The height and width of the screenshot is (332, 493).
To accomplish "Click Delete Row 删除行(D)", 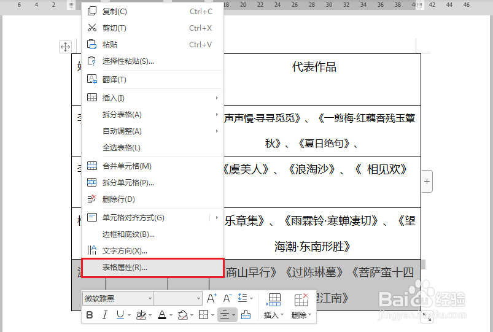I will point(152,199).
